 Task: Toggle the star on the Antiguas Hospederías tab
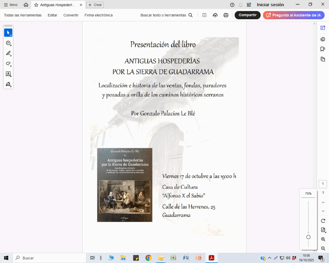pos(36,5)
